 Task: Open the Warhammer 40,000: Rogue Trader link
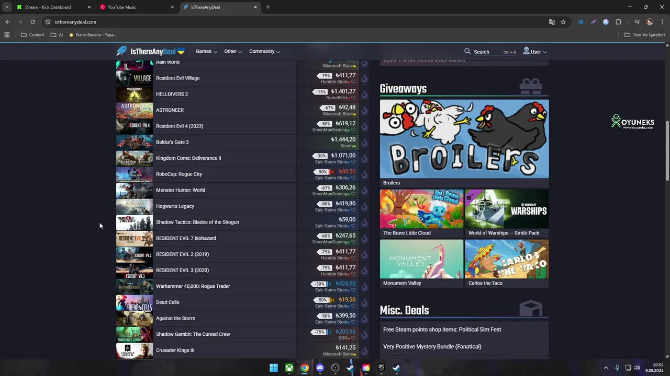pyautogui.click(x=193, y=286)
